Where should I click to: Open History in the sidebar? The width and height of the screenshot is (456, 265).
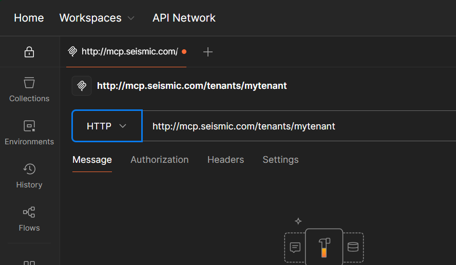(29, 176)
